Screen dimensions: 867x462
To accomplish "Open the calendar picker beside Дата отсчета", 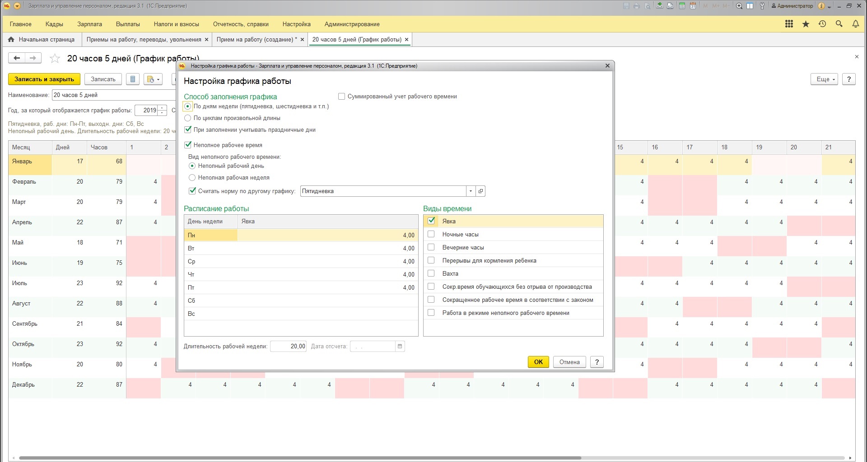I will pos(400,346).
